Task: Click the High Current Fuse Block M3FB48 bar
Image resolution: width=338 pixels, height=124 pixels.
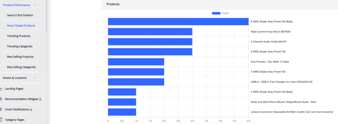Action: pyautogui.click(x=150, y=32)
